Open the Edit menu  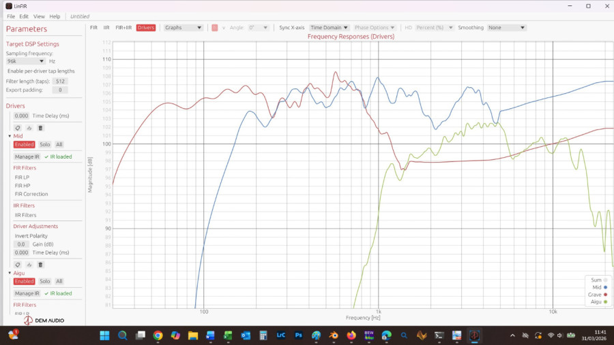coord(24,16)
